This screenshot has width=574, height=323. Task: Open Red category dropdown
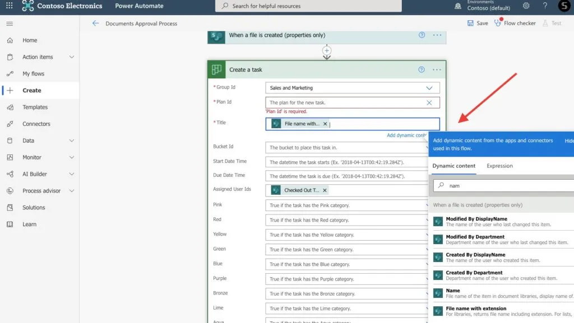tap(346, 220)
